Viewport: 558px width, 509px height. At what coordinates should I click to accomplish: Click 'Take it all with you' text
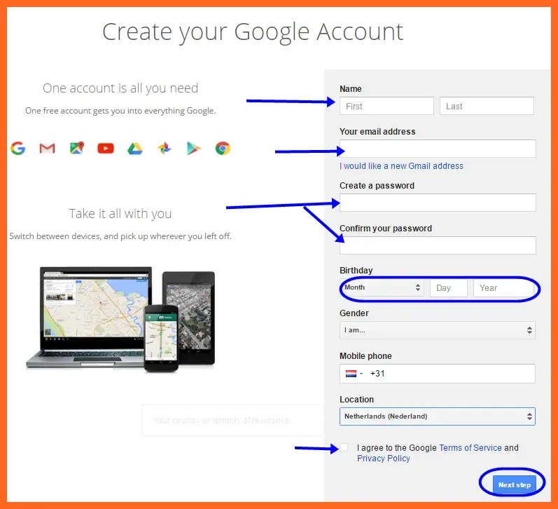[x=120, y=214]
